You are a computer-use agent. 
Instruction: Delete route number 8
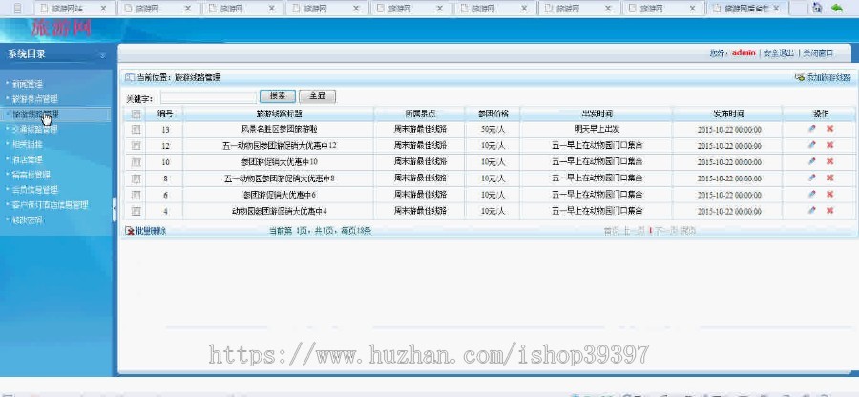point(830,178)
